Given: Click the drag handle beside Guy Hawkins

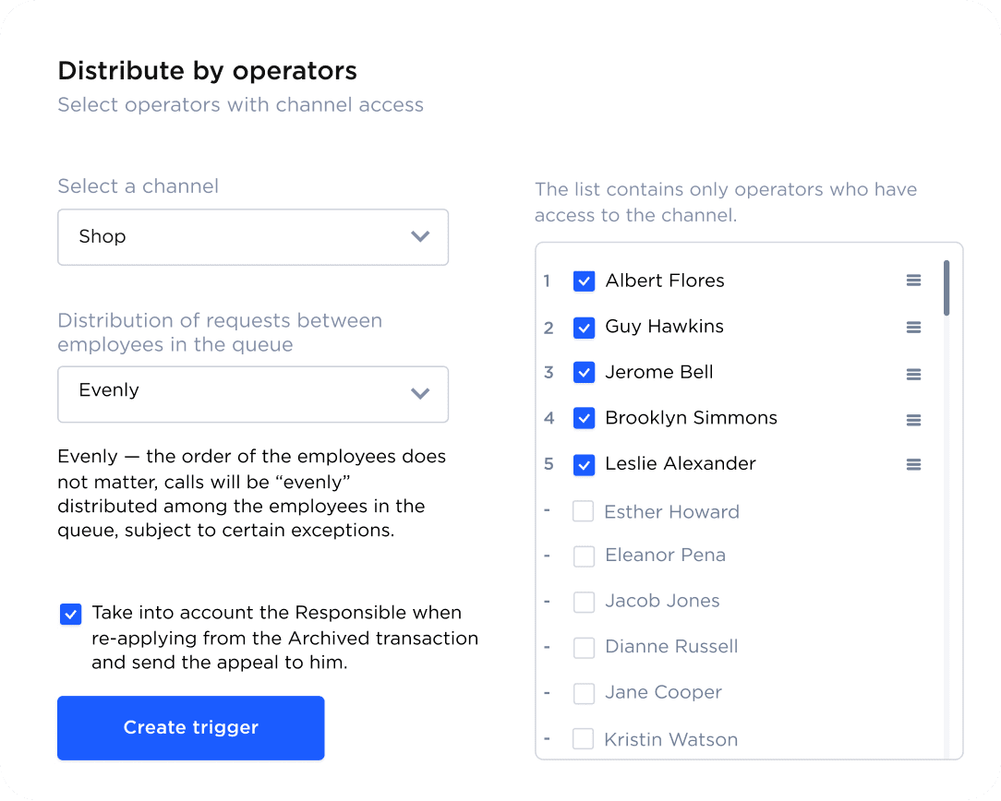Looking at the screenshot, I should tap(913, 327).
